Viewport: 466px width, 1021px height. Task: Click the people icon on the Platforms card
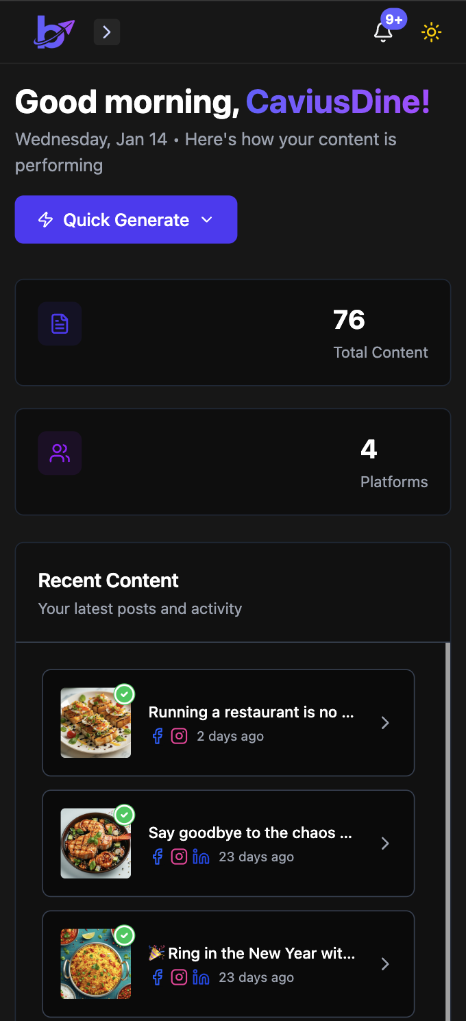click(60, 453)
